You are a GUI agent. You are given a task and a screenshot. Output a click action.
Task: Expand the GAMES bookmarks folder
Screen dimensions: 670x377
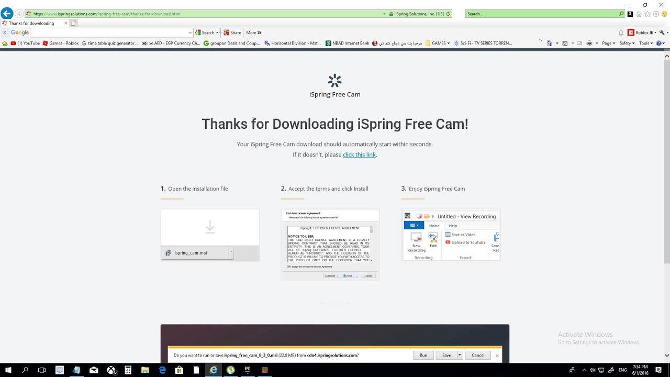[438, 43]
